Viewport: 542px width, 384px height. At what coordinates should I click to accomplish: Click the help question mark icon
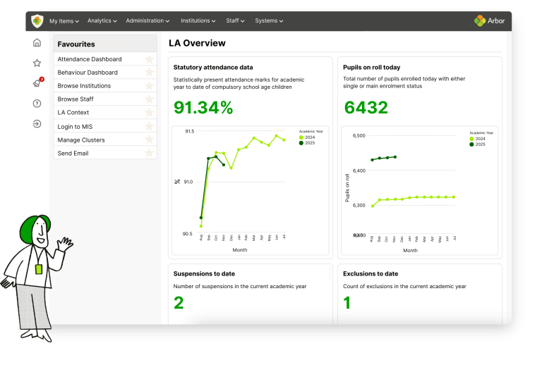coord(37,104)
